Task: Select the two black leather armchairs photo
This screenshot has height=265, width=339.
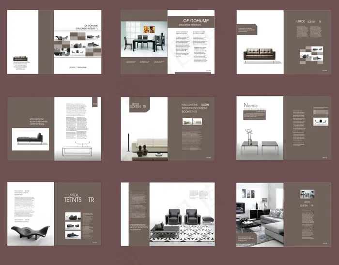Action: click(183, 217)
